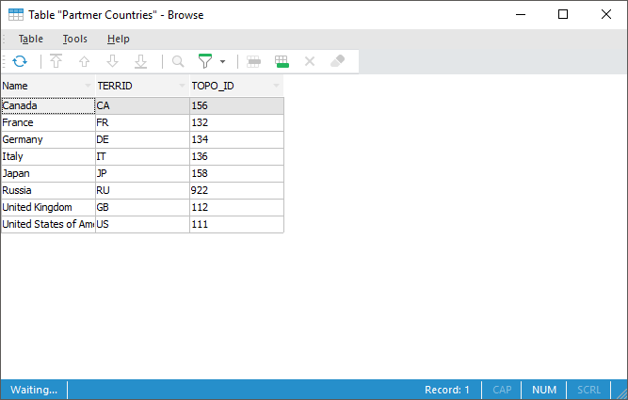The image size is (628, 400).
Task: Click TOPO_ID value 136
Action: (x=236, y=156)
